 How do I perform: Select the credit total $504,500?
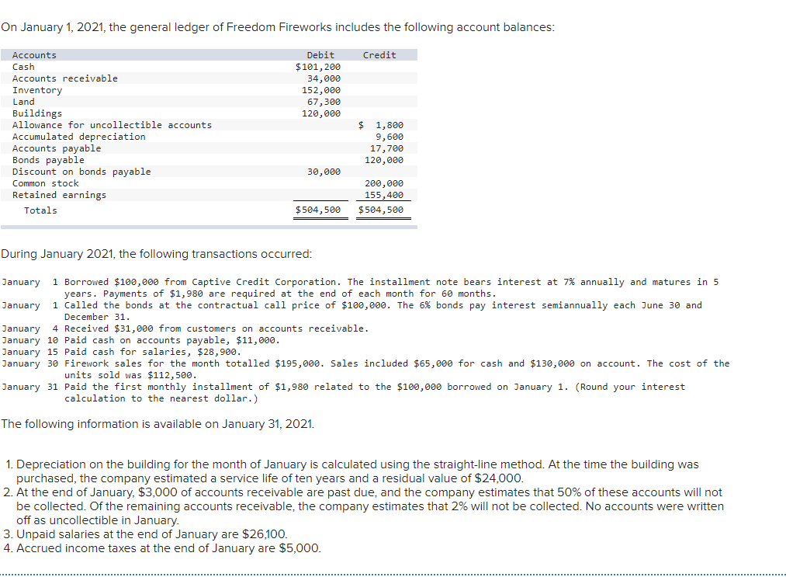(381, 210)
